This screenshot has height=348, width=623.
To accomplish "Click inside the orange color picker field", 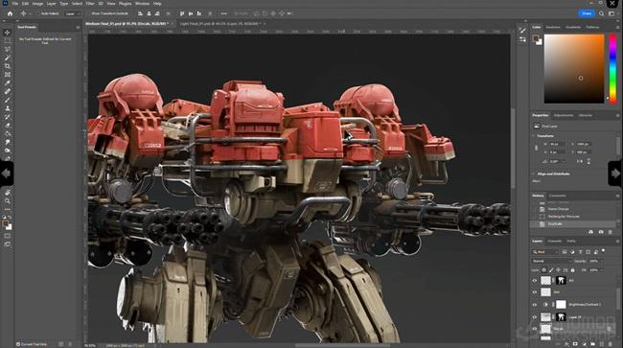I will (x=574, y=69).
